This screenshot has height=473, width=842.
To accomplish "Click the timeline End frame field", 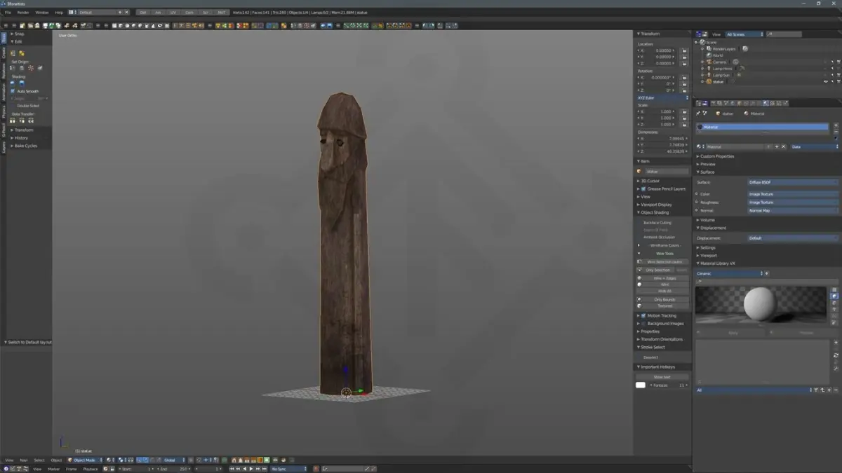I will click(174, 469).
